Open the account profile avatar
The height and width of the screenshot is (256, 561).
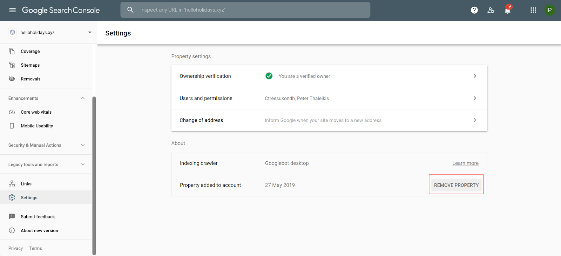click(549, 10)
